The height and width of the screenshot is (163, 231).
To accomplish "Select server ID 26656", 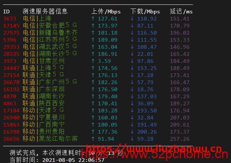I will (11, 139).
